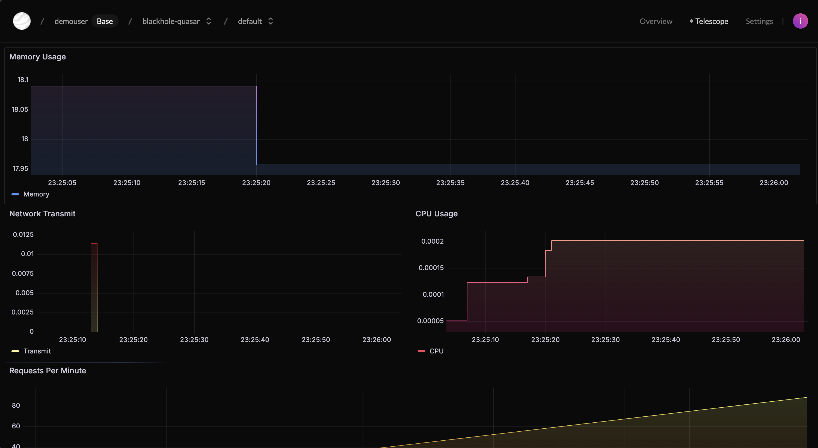Click the 0.0125 axis value on Transmit chart
The image size is (818, 448).
(23, 234)
